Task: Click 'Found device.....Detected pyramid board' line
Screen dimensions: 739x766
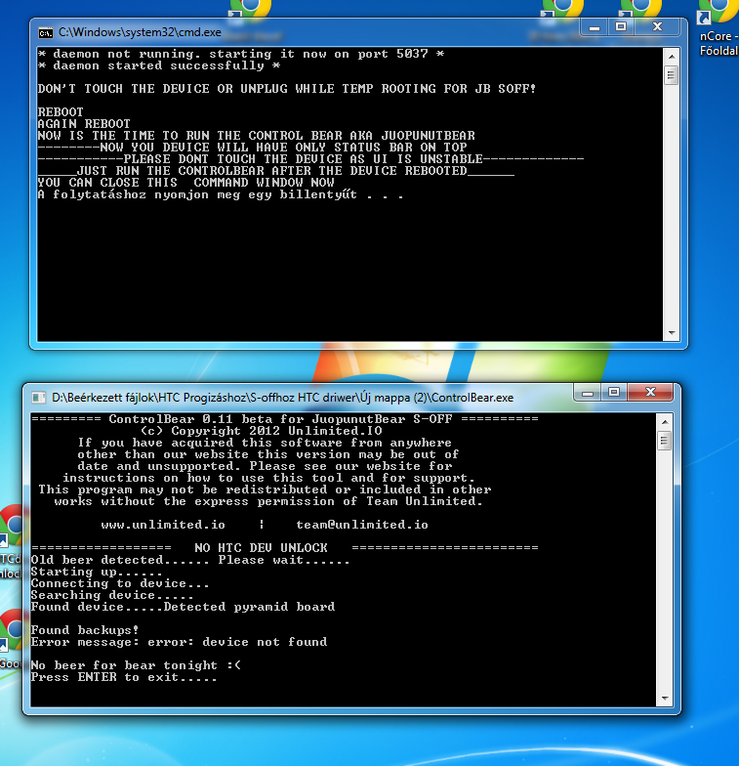Action: click(x=184, y=607)
